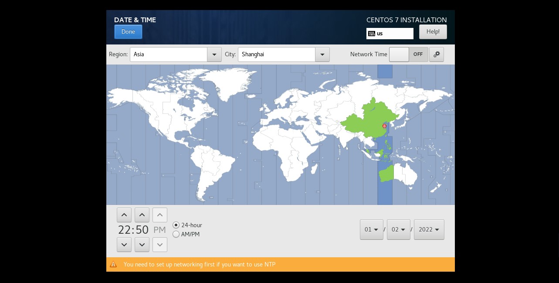Click Done button
This screenshot has width=559, height=283.
(128, 32)
